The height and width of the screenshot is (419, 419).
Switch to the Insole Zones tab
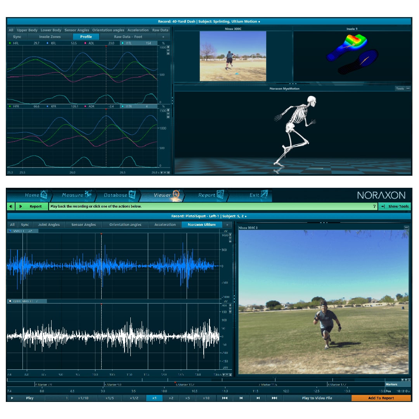pos(50,37)
